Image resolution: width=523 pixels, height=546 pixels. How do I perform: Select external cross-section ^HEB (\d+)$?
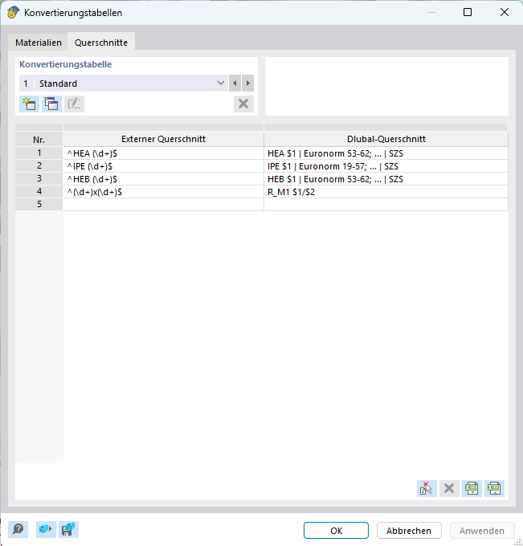[x=163, y=179]
